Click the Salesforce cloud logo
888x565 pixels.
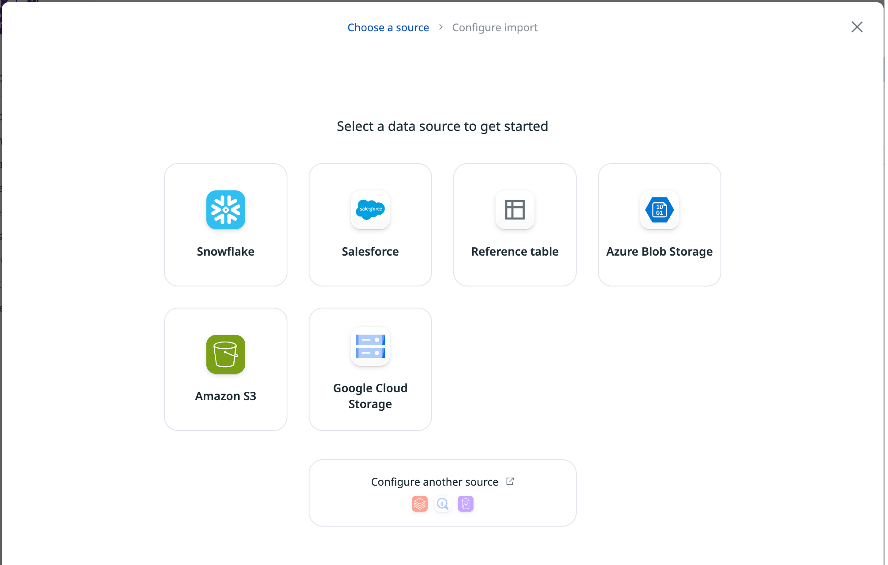point(370,210)
